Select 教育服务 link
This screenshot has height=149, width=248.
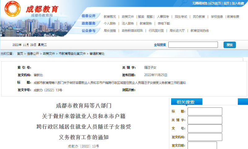click(146, 24)
